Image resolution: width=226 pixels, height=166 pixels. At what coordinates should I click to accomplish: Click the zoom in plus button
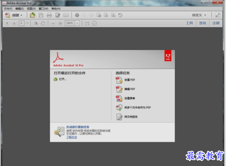pos(60,23)
